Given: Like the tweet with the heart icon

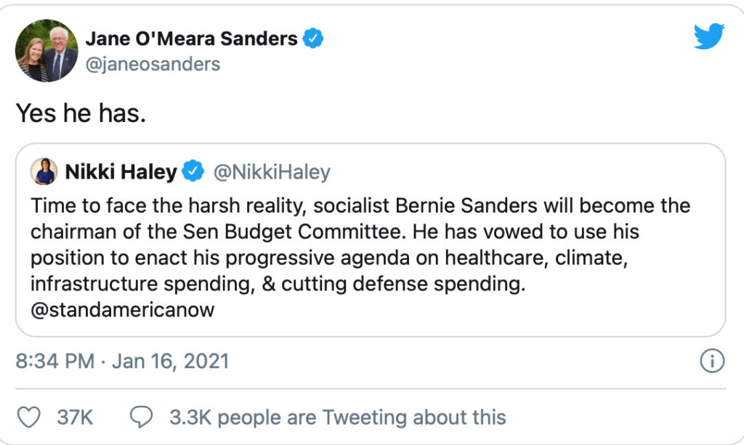Looking at the screenshot, I should point(28,417).
